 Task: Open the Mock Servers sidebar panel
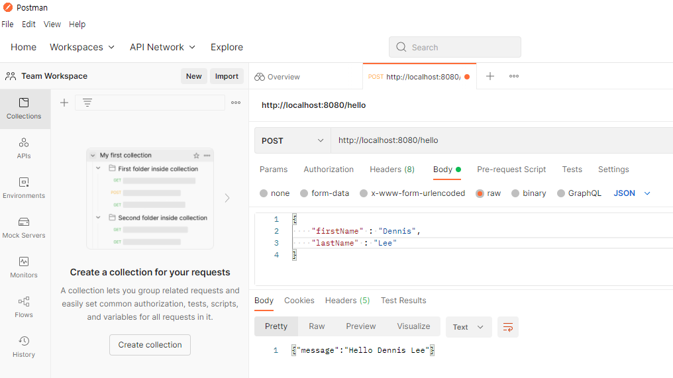[24, 228]
